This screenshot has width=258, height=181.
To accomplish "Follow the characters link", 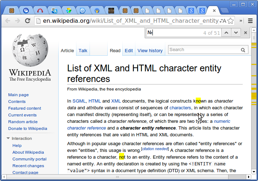I will pyautogui.click(x=180, y=108).
